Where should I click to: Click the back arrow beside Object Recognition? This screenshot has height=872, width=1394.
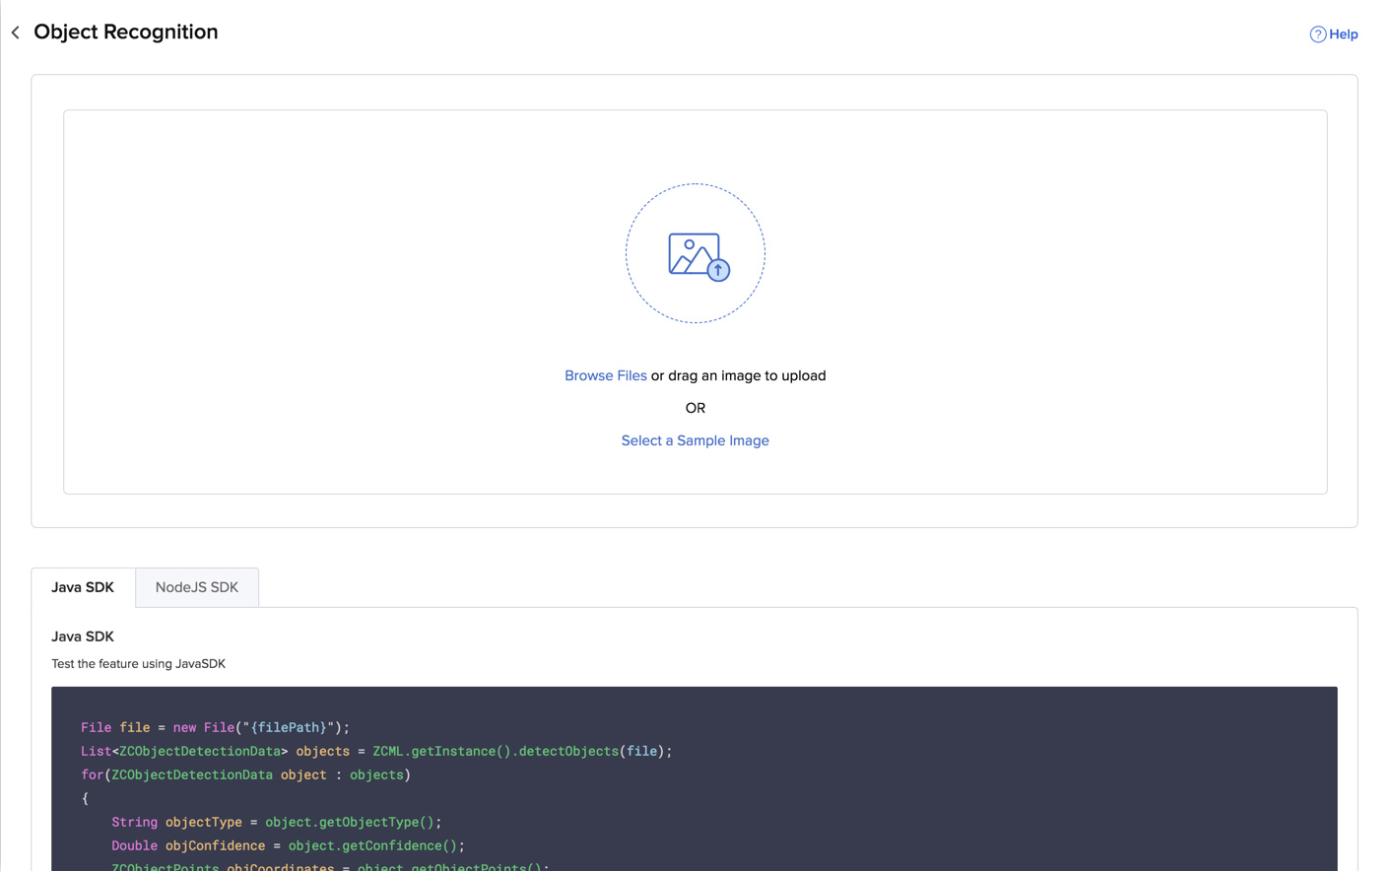tap(16, 33)
